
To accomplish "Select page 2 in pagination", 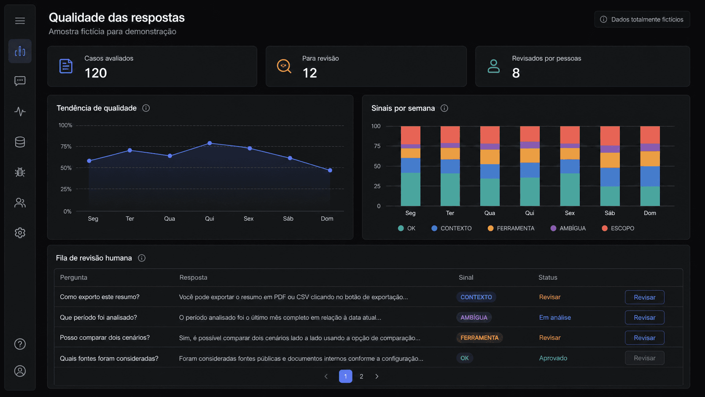I will 361,376.
